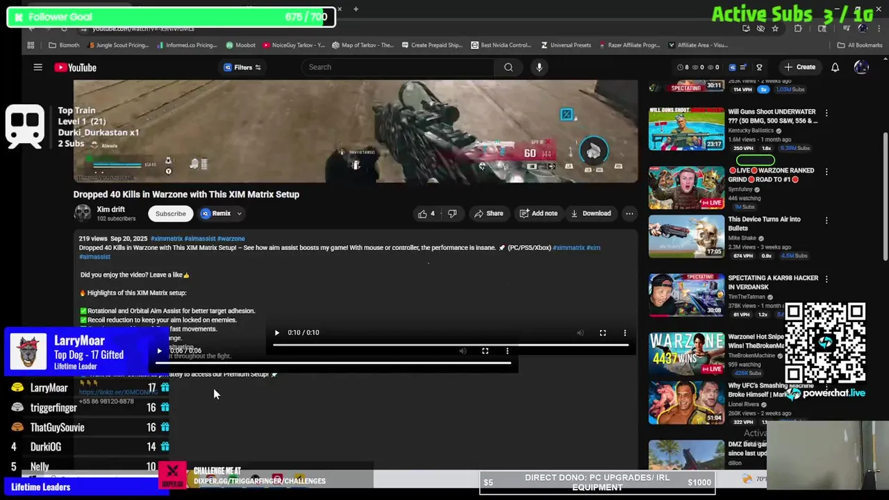The image size is (889, 500).
Task: Click the browser address bar URL
Action: pos(143,28)
